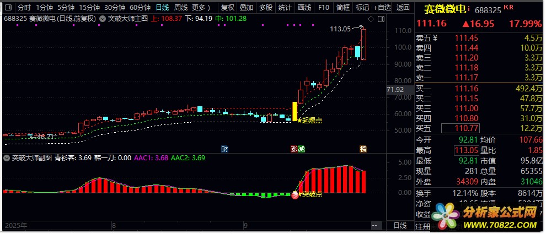Click the green 减 event marker

[x=301, y=149]
